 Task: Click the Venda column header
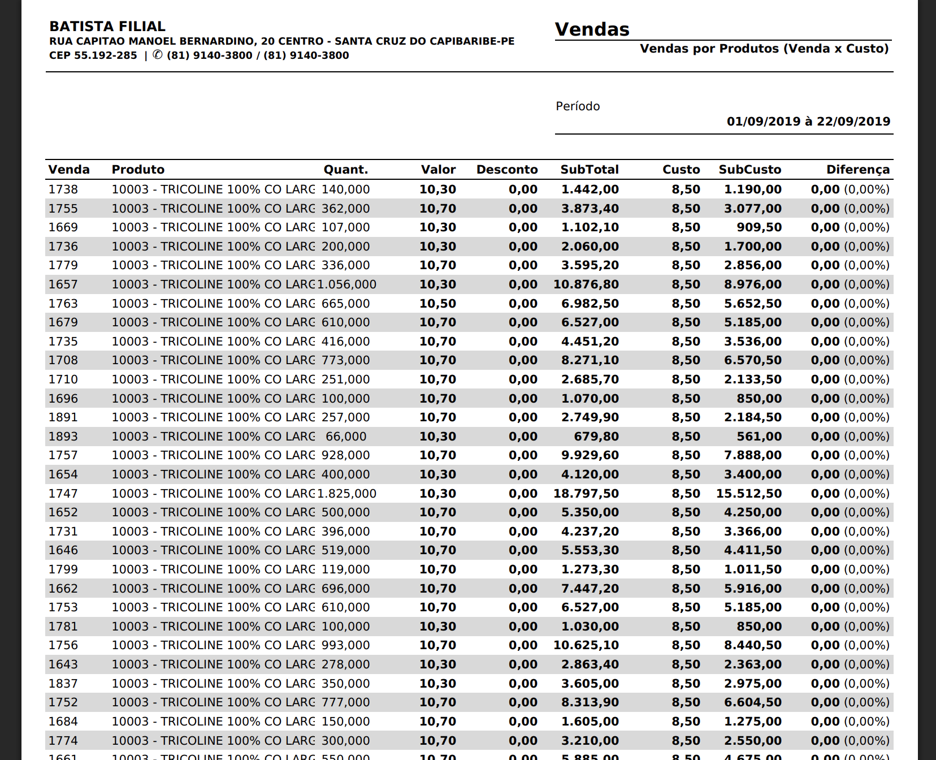[69, 170]
